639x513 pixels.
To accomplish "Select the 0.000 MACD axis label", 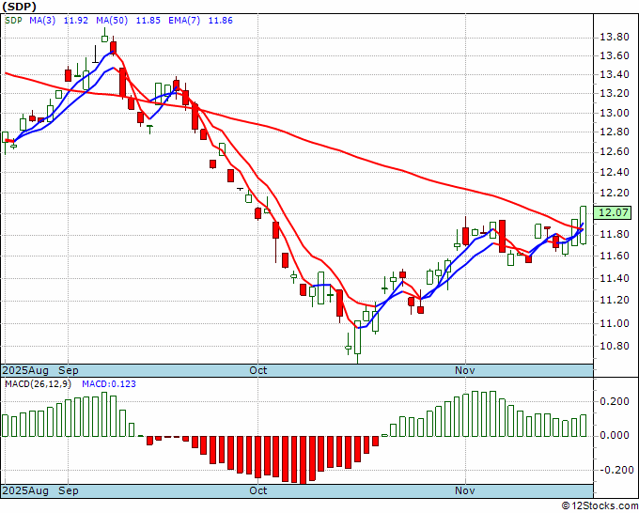I will (x=615, y=436).
